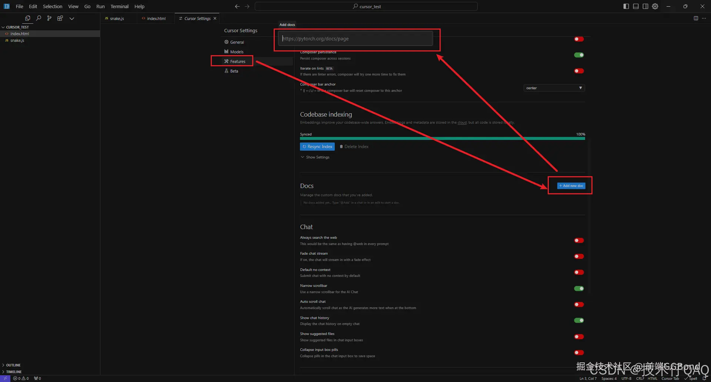Image resolution: width=711 pixels, height=382 pixels.
Task: Disable Narrow scrollbar toggle
Action: pos(579,289)
